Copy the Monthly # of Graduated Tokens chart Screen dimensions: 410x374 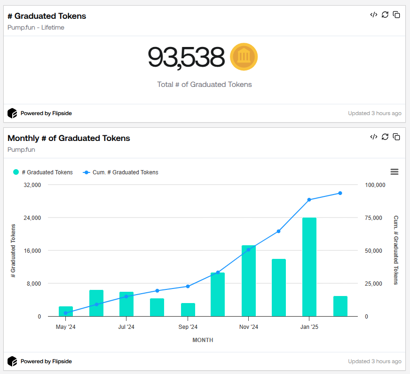pyautogui.click(x=396, y=137)
